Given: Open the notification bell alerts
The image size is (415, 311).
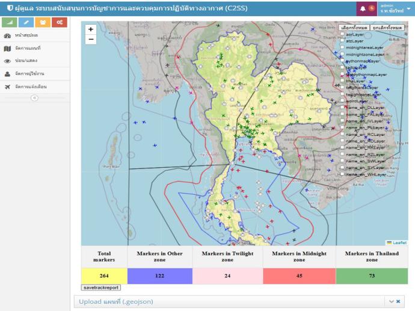Looking at the screenshot, I should tap(364, 8).
